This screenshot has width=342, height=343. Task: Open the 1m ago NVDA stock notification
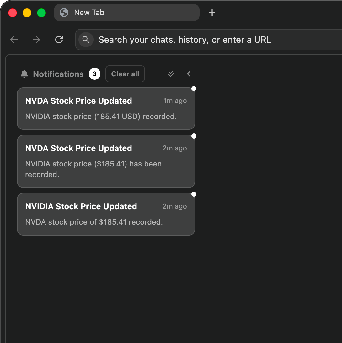tap(106, 108)
